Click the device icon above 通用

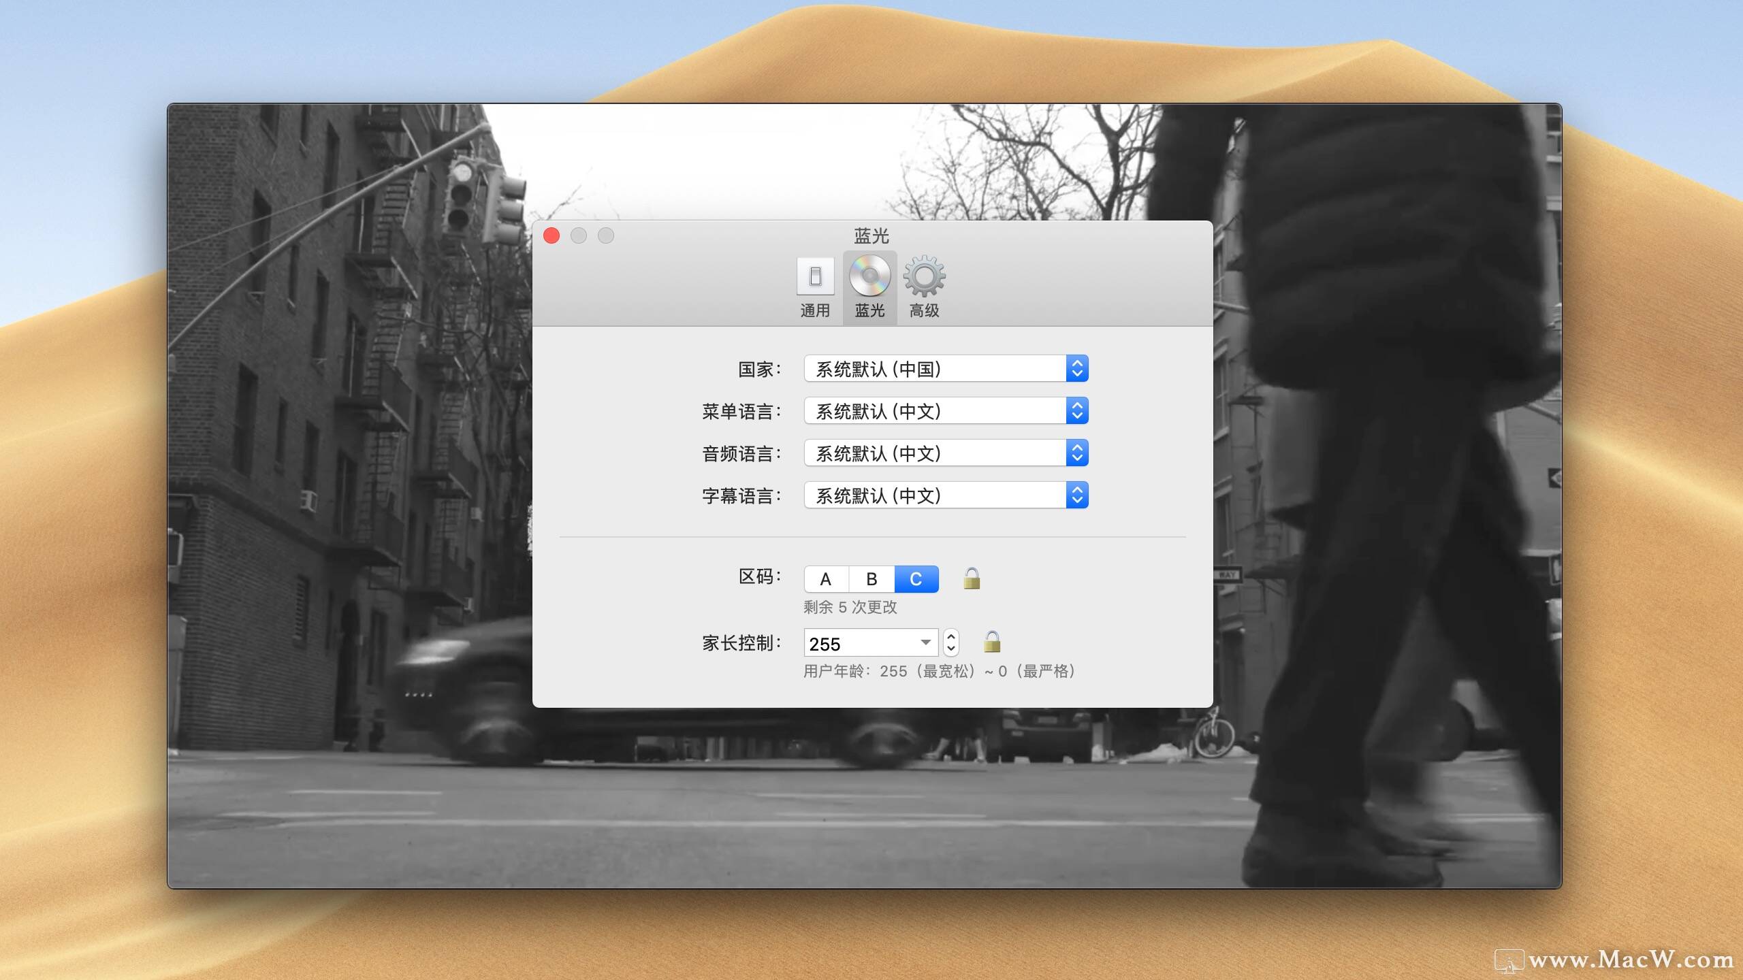coord(815,276)
